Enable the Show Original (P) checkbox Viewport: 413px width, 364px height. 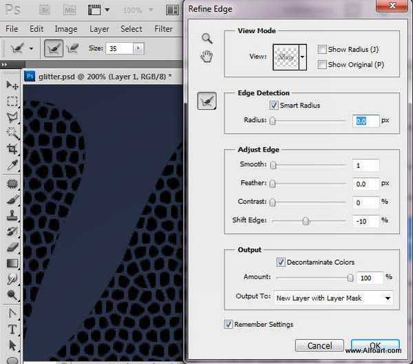(x=322, y=65)
